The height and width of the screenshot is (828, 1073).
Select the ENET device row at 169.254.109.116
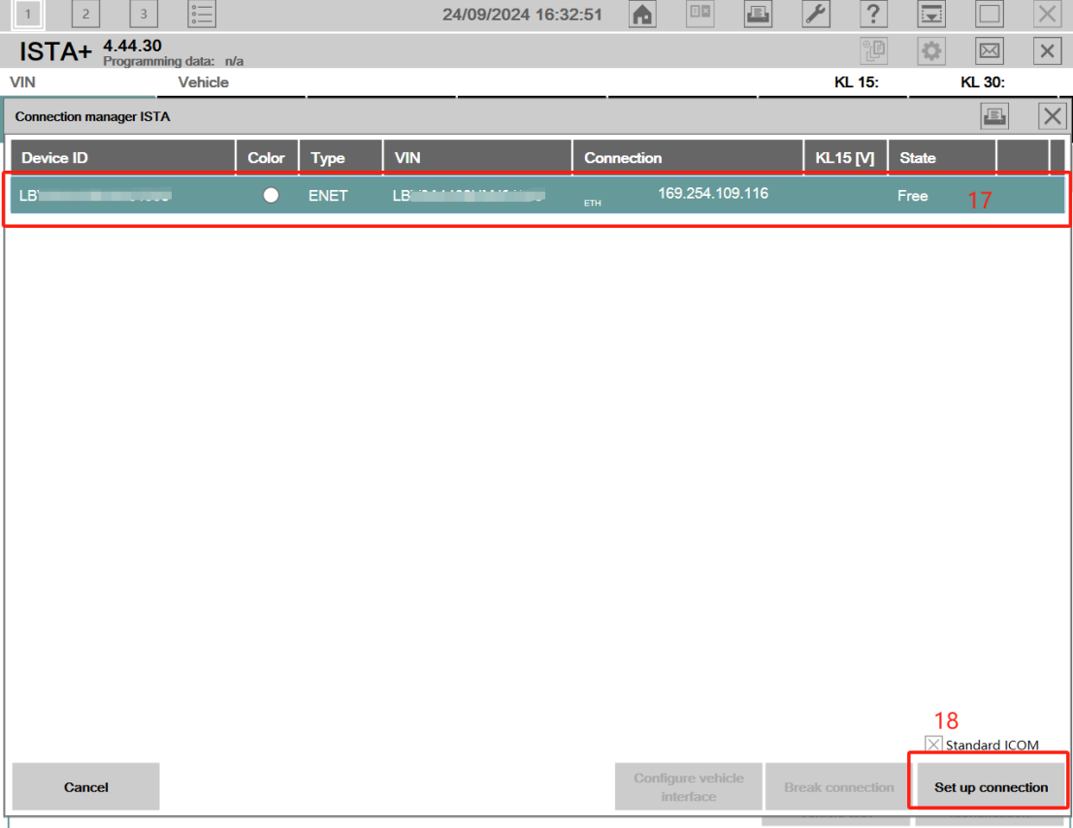coord(534,196)
